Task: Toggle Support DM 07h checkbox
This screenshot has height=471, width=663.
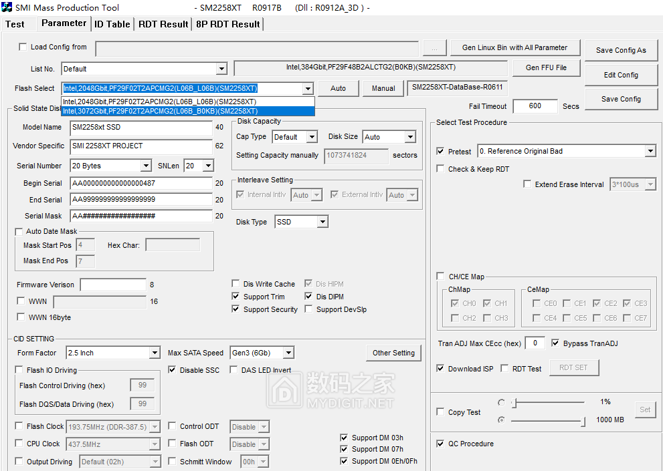Action: coord(344,449)
